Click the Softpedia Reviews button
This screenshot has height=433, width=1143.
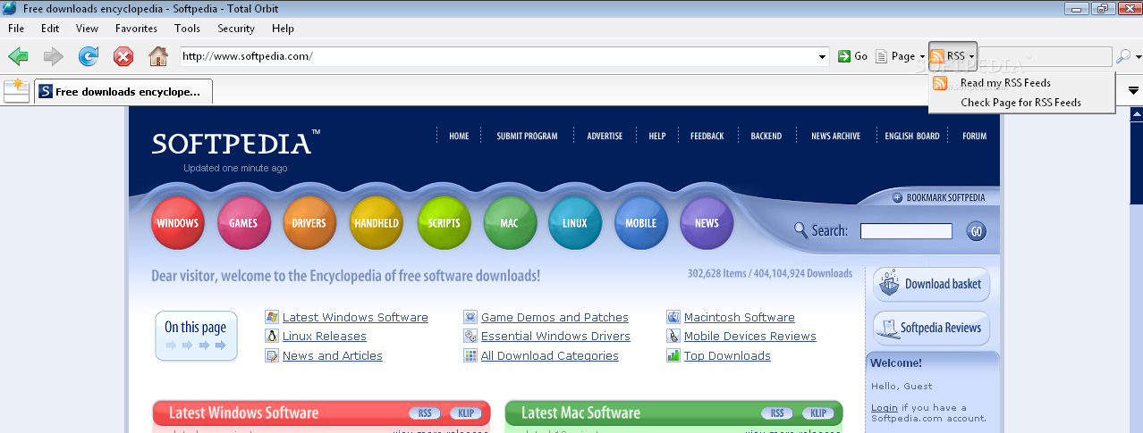(931, 328)
